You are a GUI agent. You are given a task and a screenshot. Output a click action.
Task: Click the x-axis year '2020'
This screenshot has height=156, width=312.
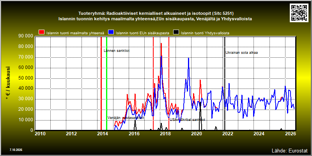(x=196, y=134)
